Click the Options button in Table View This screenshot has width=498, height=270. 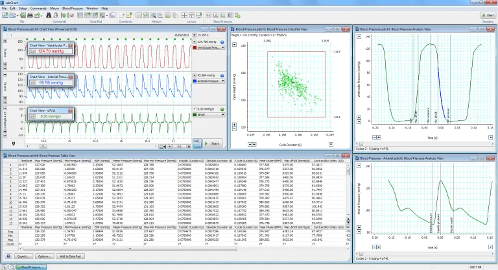[44, 256]
